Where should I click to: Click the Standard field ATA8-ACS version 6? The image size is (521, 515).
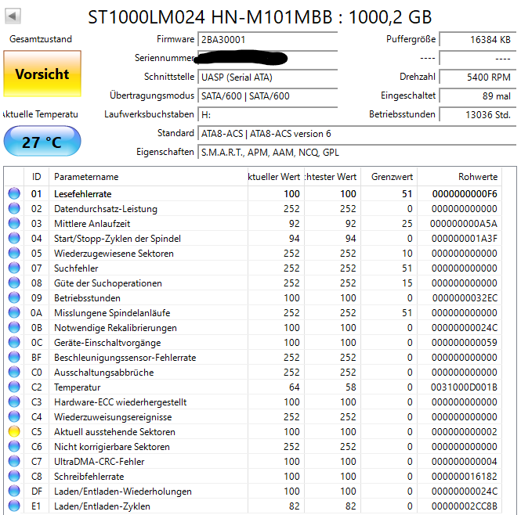(x=356, y=134)
